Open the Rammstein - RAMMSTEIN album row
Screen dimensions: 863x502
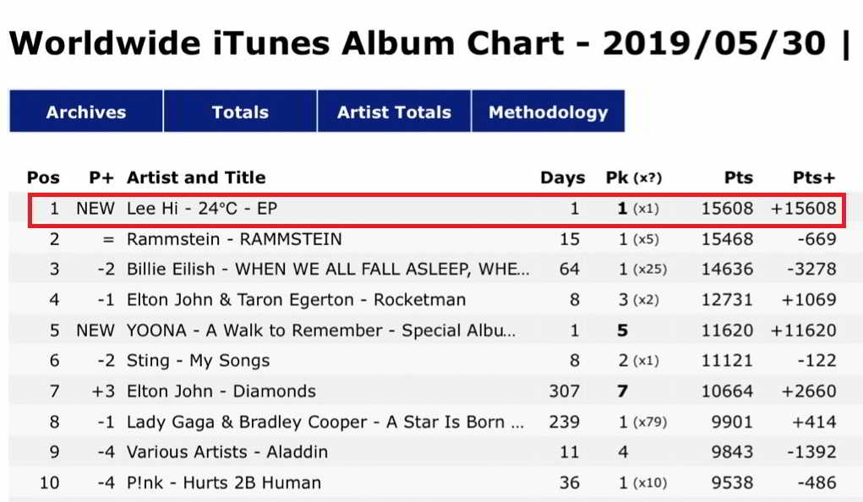pos(234,239)
